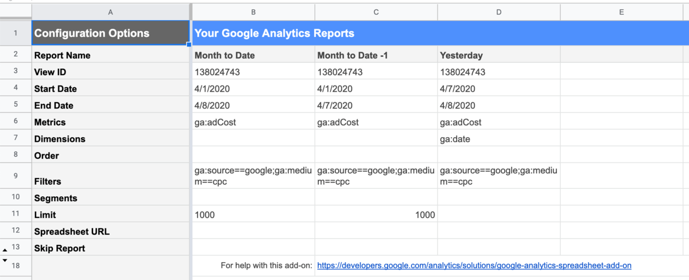Select View ID 138024743 in column B
This screenshot has width=689, height=280.
pos(253,72)
